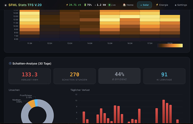This screenshot has width=193, height=124.
Task: Click the orange donut chart segment
Action: pos(32,104)
